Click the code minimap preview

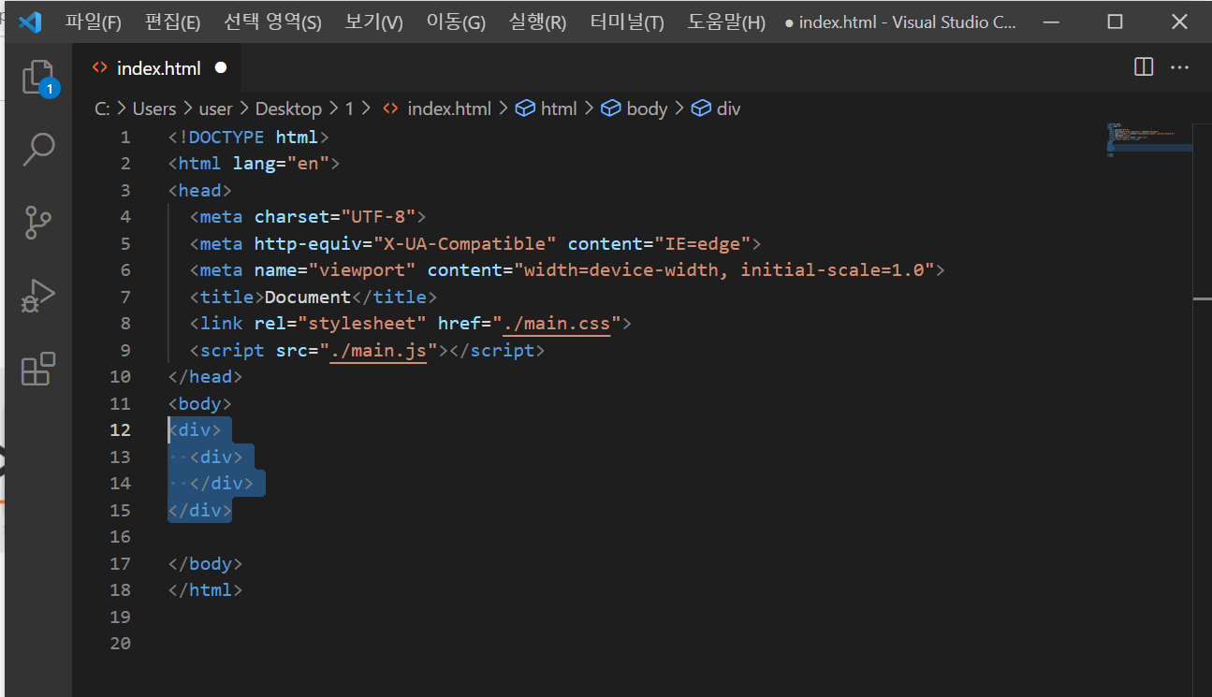[x=1148, y=140]
